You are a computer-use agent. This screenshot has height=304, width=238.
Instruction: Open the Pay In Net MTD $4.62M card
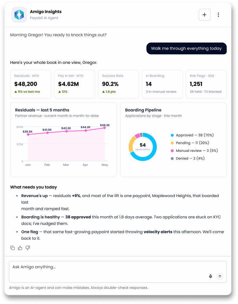click(74, 84)
